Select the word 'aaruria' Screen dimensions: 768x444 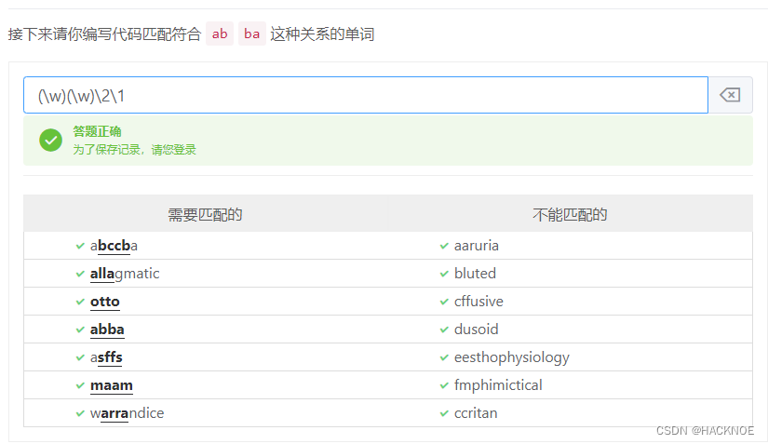coord(476,246)
